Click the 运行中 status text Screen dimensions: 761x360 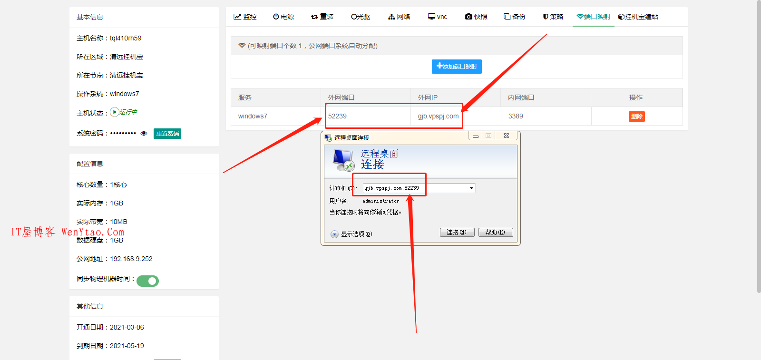[x=128, y=112]
